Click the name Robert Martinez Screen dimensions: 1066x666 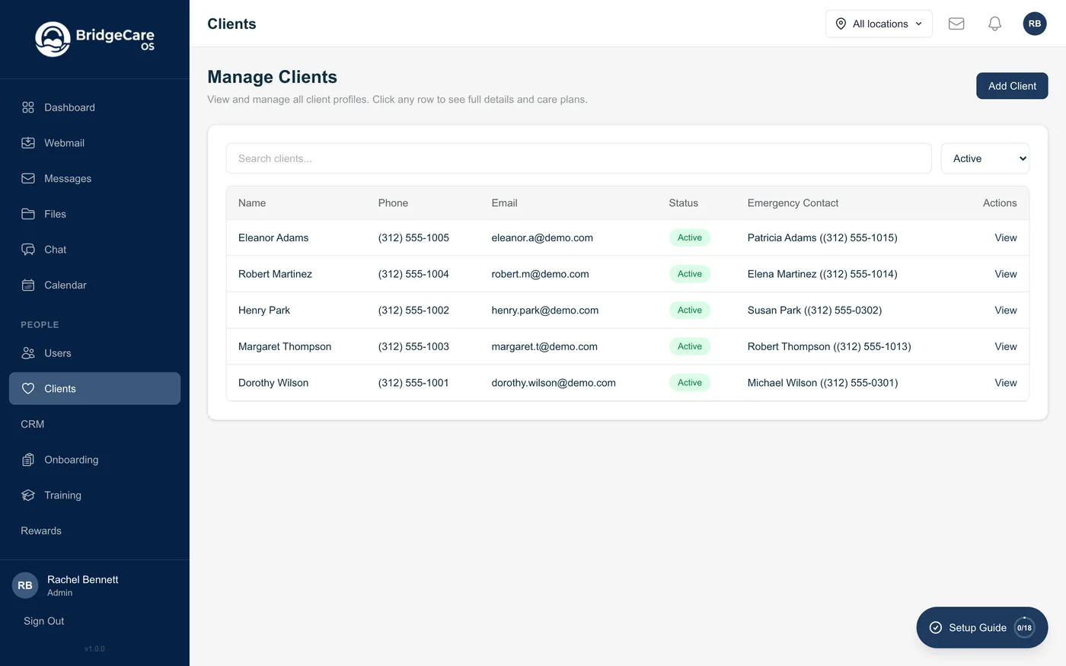pyautogui.click(x=275, y=274)
